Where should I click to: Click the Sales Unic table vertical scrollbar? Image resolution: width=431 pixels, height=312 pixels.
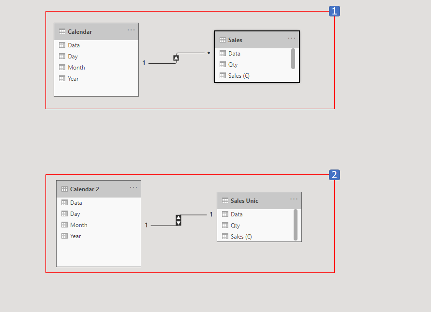pos(296,225)
